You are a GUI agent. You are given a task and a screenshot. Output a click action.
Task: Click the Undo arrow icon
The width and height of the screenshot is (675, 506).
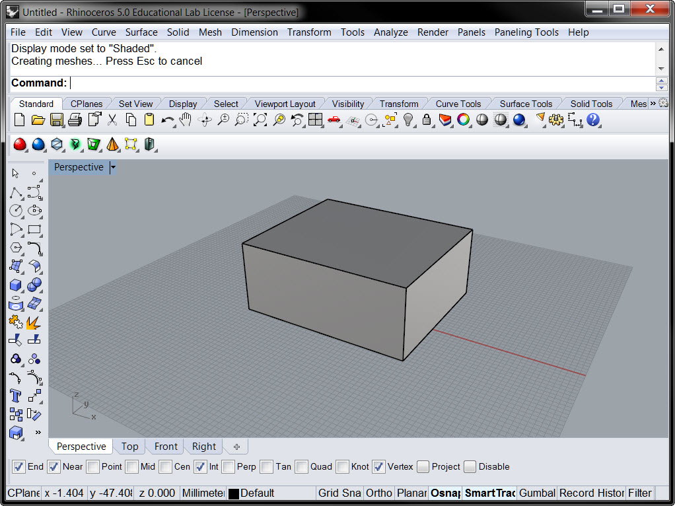(168, 120)
